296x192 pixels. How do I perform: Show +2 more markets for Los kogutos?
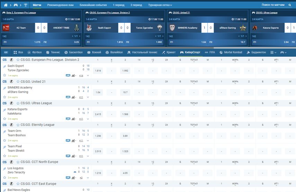pos(81,178)
